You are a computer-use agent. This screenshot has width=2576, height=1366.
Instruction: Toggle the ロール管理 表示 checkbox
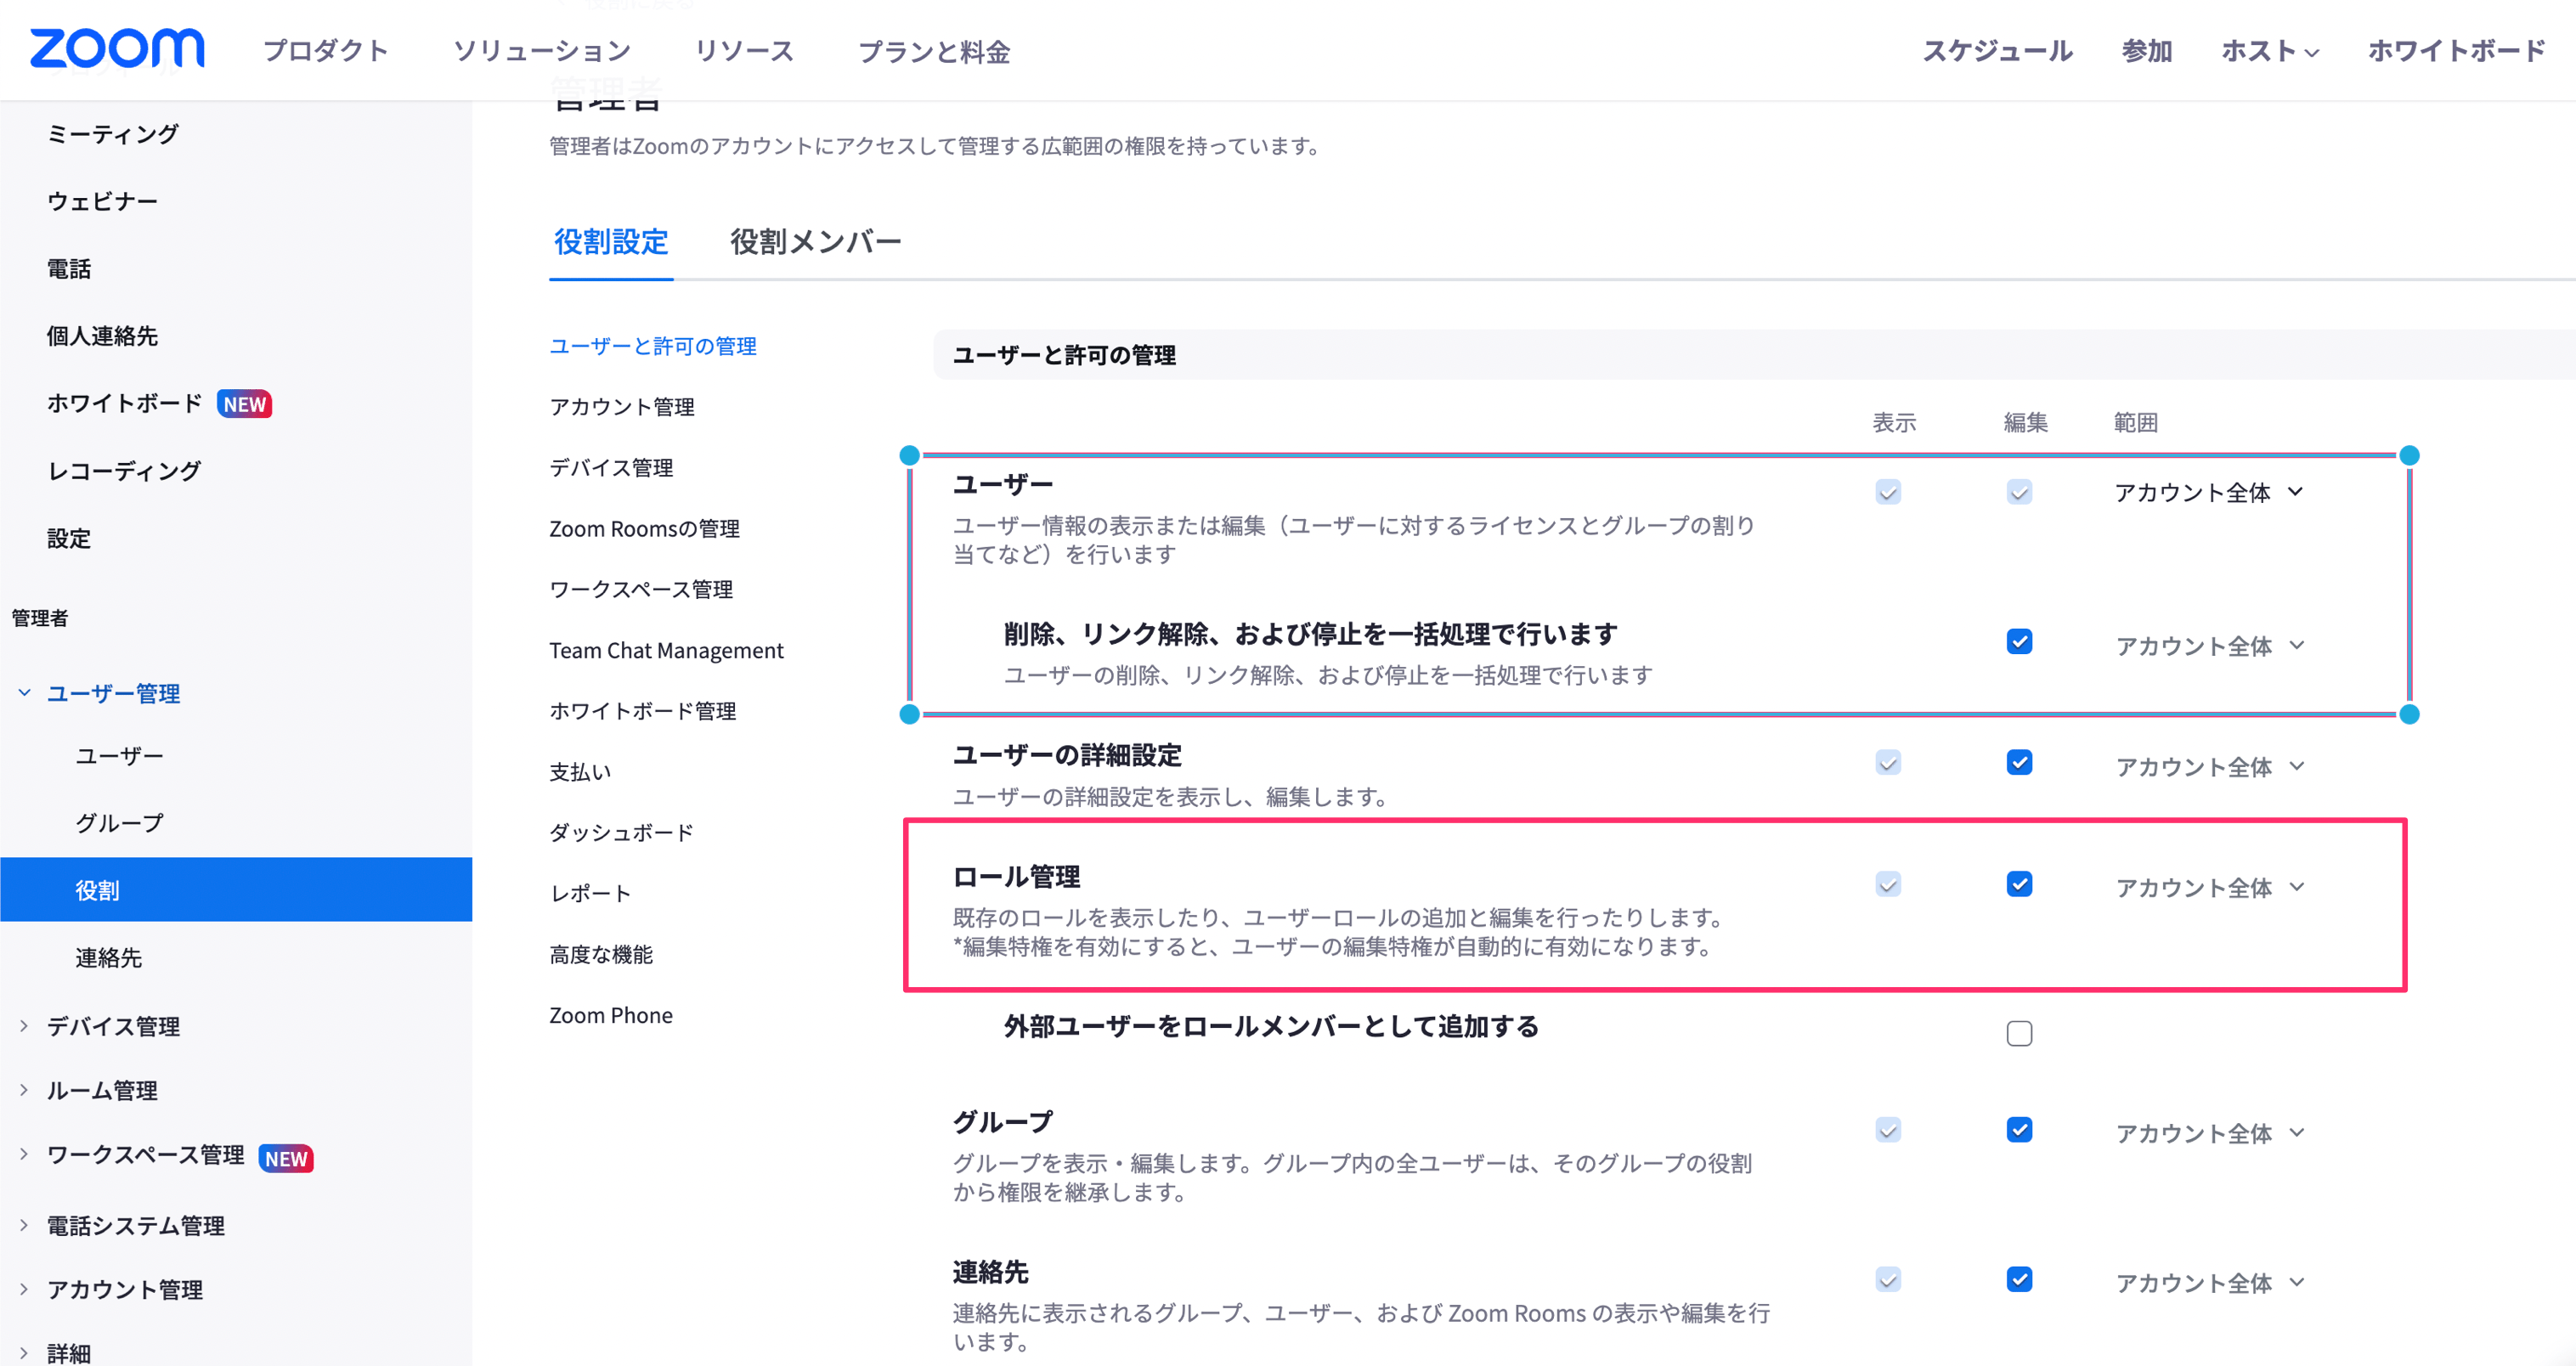click(1888, 884)
